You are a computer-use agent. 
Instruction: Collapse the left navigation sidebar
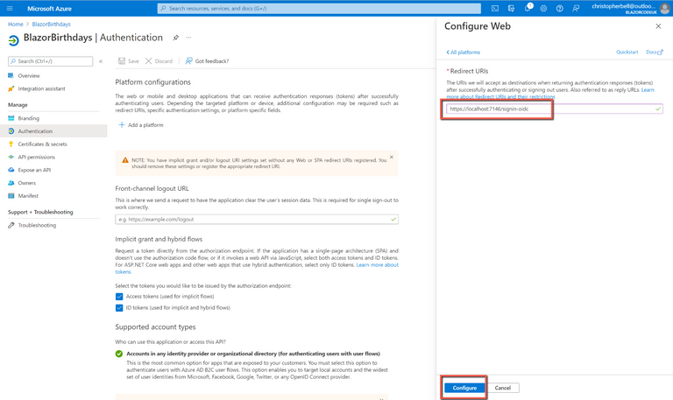(101, 61)
